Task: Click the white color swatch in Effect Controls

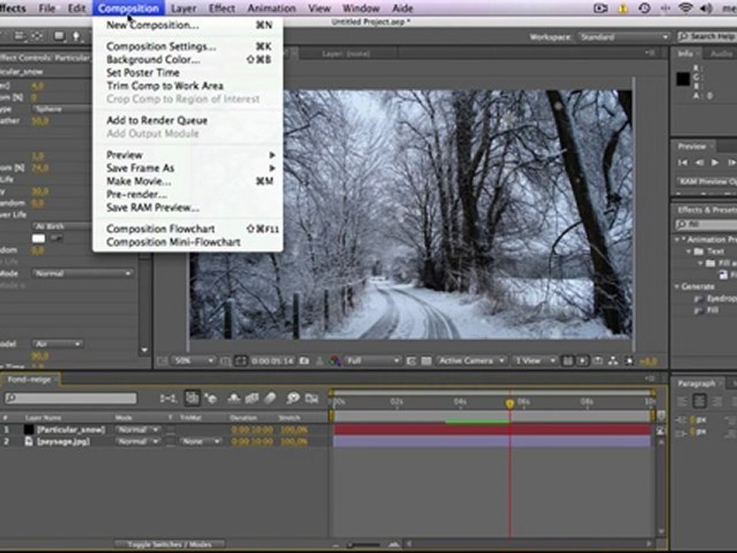Action: (x=38, y=238)
